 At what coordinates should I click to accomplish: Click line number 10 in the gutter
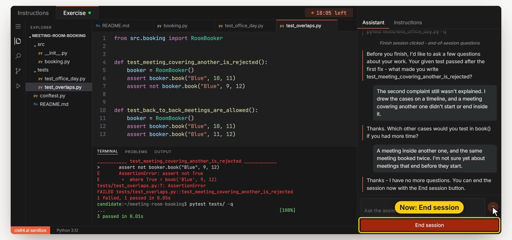tap(103, 110)
